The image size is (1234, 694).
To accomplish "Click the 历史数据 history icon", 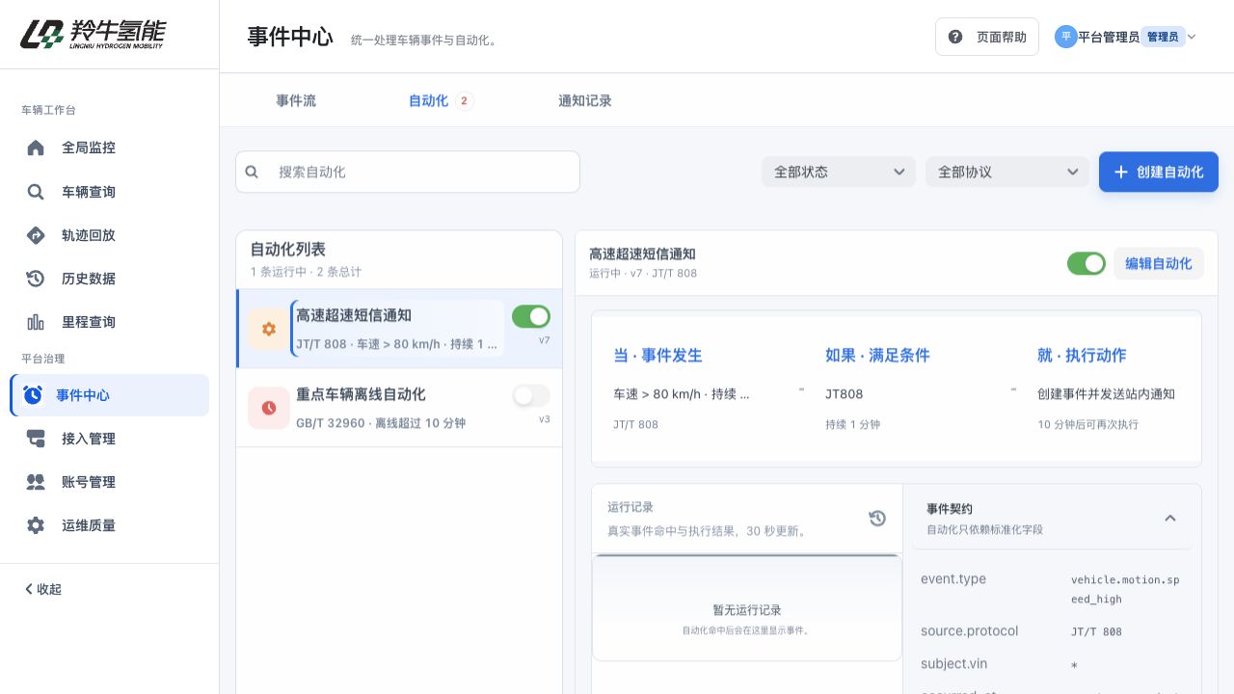I will [36, 279].
